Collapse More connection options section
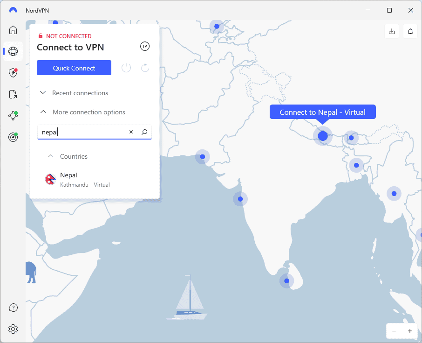Viewport: 422px width, 343px height. (82, 112)
